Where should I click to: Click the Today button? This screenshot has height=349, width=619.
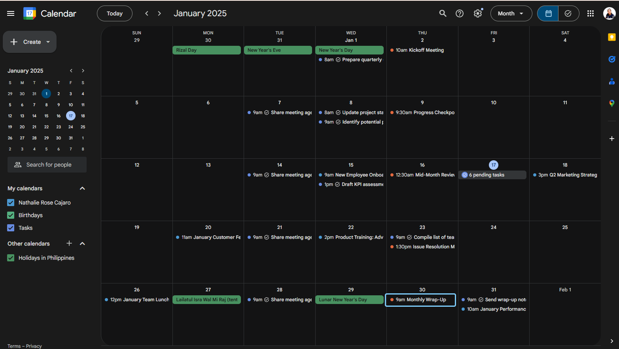(115, 13)
